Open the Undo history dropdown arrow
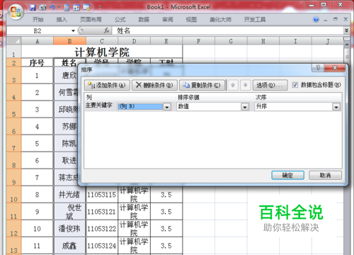Viewport: 354px width, 255px height. click(59, 8)
